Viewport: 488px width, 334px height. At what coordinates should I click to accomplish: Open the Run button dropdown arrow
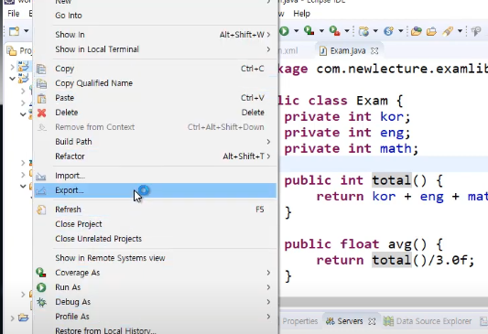tap(296, 31)
